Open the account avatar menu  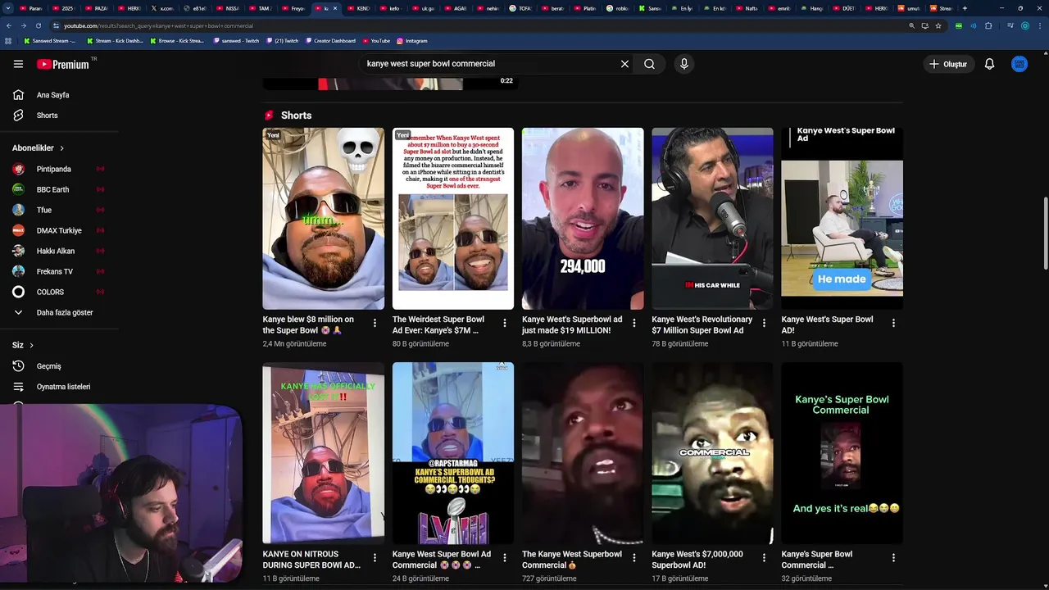click(x=1019, y=64)
